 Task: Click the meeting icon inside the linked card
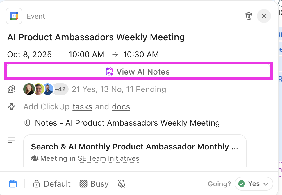pos(34,158)
